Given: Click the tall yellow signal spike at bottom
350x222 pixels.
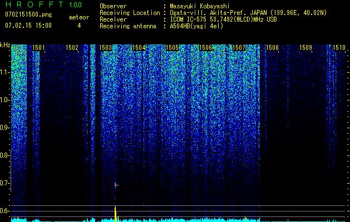Looking at the screenshot, I should tap(115, 214).
